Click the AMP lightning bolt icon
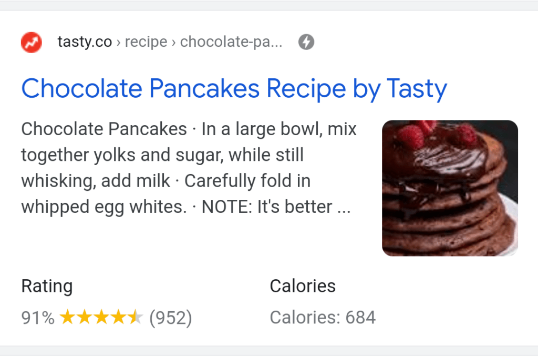The image size is (538, 357). tap(306, 42)
